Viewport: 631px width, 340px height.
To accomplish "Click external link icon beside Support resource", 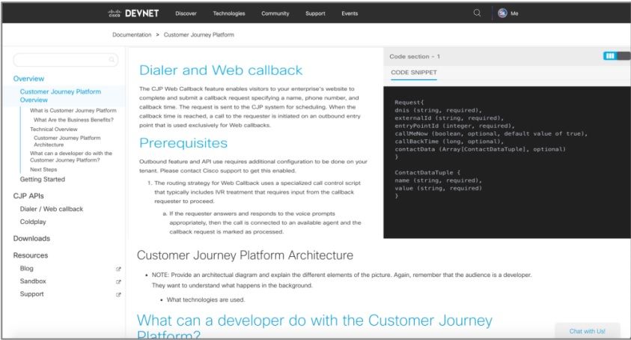I will point(118,295).
